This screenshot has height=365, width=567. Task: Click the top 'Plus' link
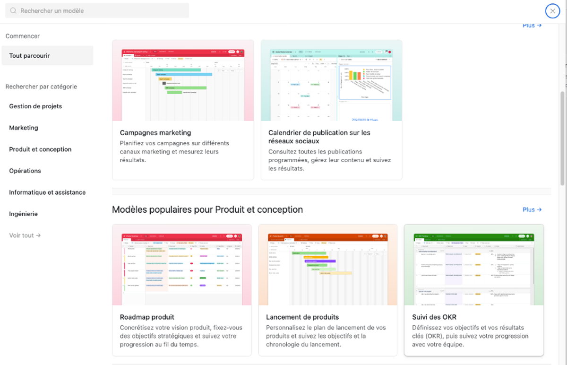coord(532,25)
